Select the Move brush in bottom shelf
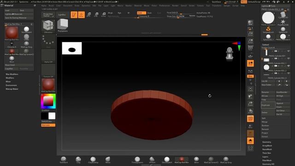Image resolution: width=295 pixels, height=166 pixels. point(108,160)
